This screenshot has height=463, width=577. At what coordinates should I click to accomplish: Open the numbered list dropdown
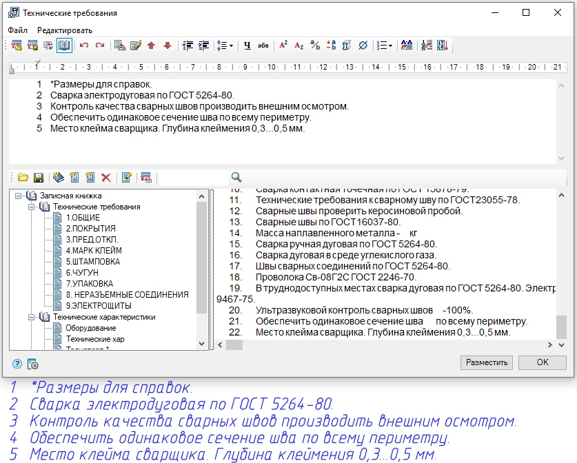click(386, 45)
